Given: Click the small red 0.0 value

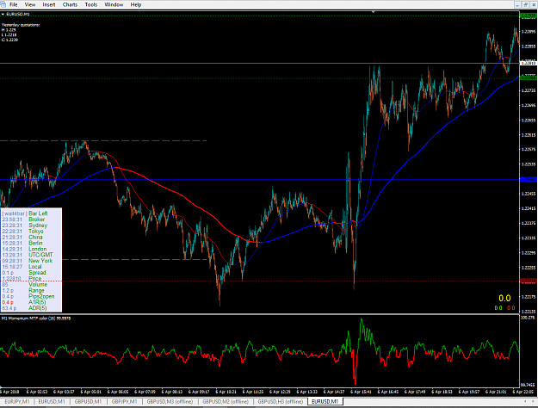Looking at the screenshot, I should 511,308.
